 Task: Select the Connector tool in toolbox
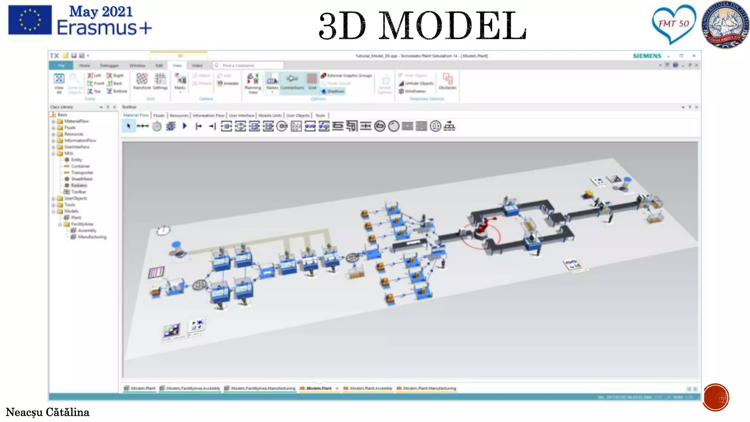click(x=142, y=126)
